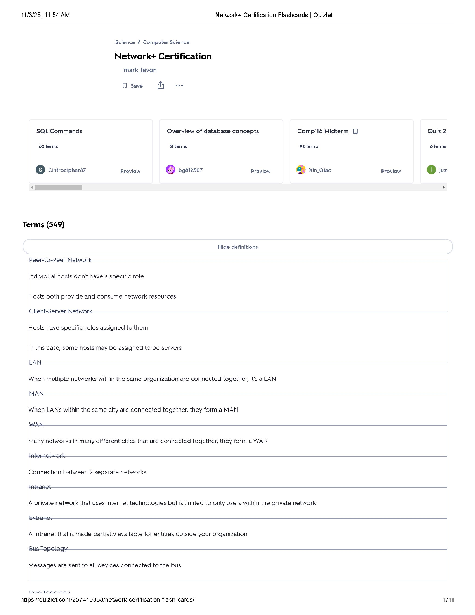Click the green avatar on Quiz 2 card

pos(432,170)
